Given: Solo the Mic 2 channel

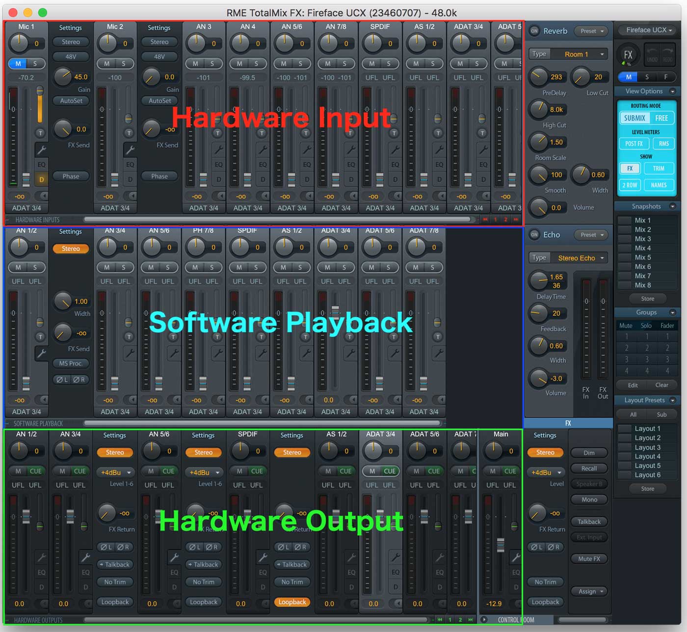Looking at the screenshot, I should point(124,64).
